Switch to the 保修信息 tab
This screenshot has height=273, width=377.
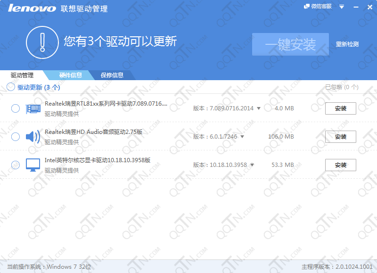pos(112,75)
